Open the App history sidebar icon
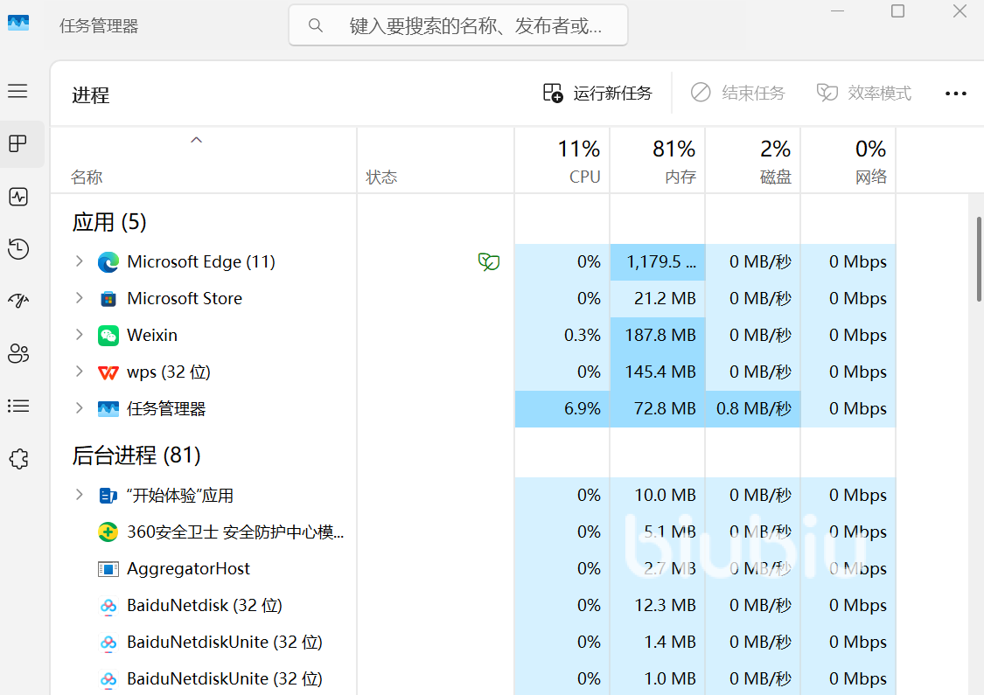 pos(18,249)
